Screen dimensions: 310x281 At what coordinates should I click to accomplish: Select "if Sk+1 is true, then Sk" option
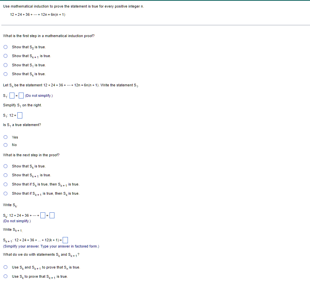click(6, 193)
